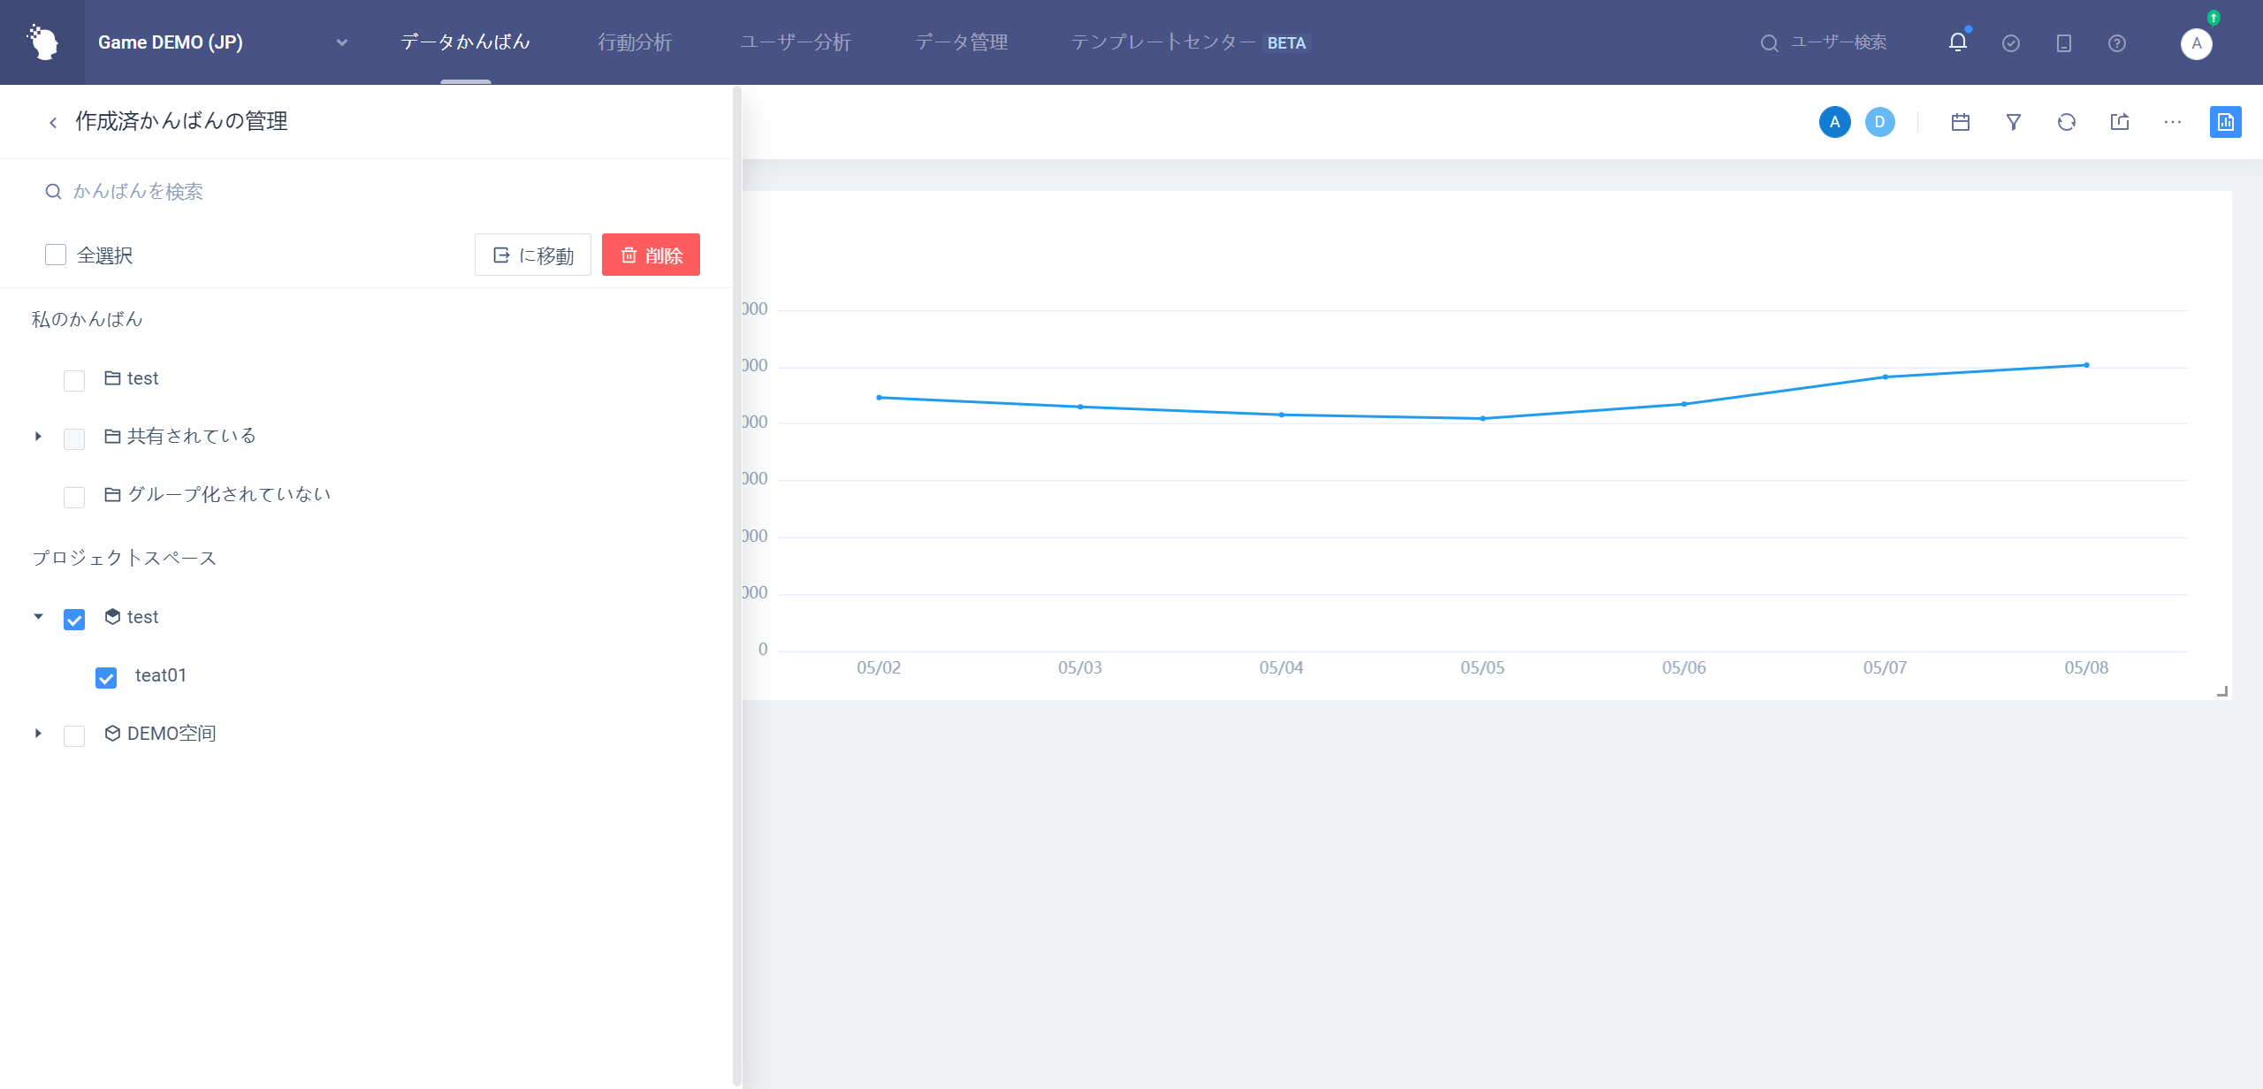Click the D collaborator avatar

1880,122
